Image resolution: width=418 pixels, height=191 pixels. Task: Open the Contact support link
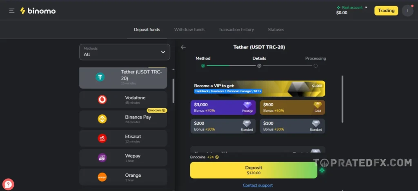point(258,185)
